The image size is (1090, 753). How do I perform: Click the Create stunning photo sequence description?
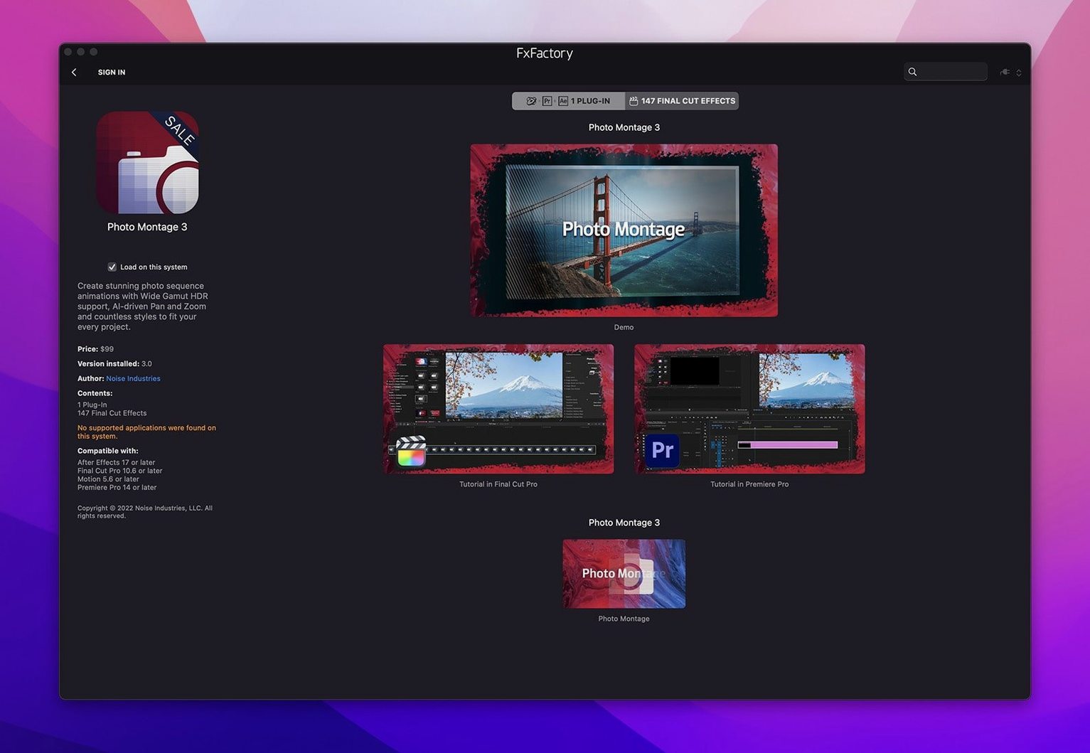(x=143, y=306)
